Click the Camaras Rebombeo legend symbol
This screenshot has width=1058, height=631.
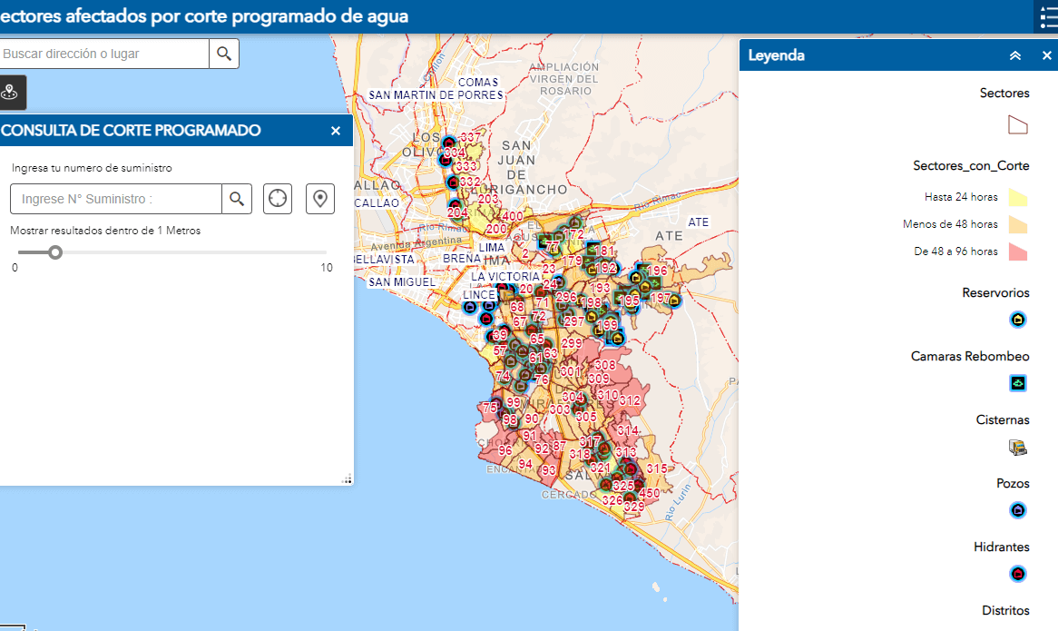point(1018,383)
